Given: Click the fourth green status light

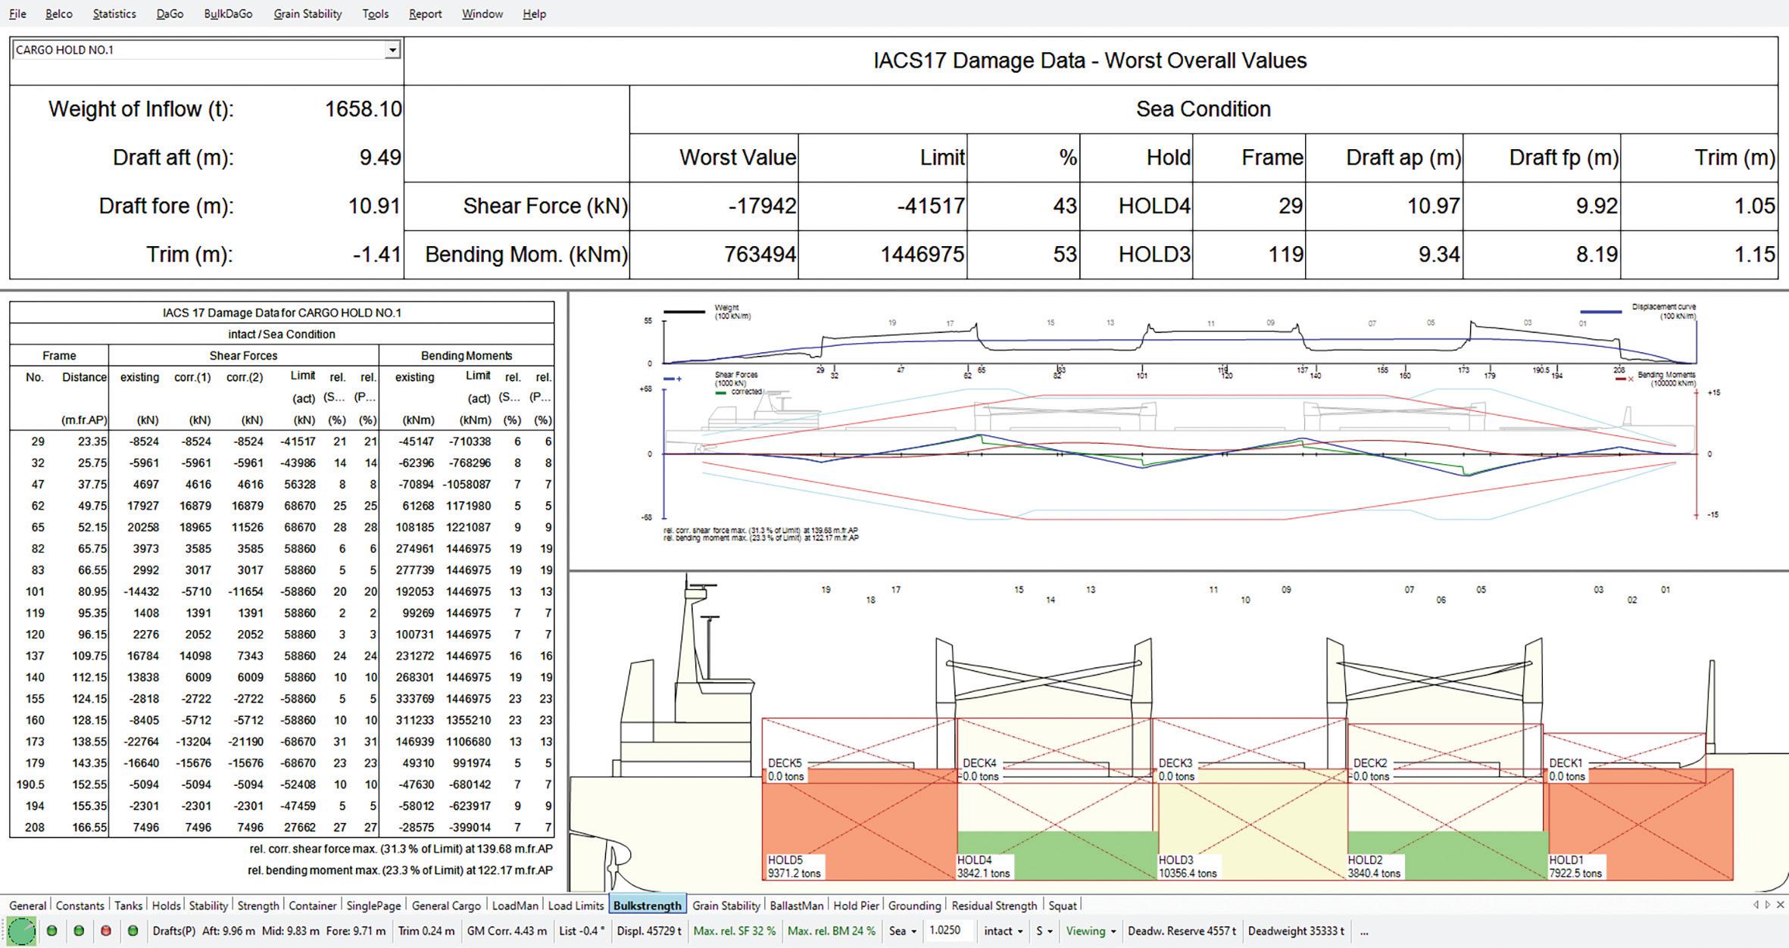Looking at the screenshot, I should 133,931.
